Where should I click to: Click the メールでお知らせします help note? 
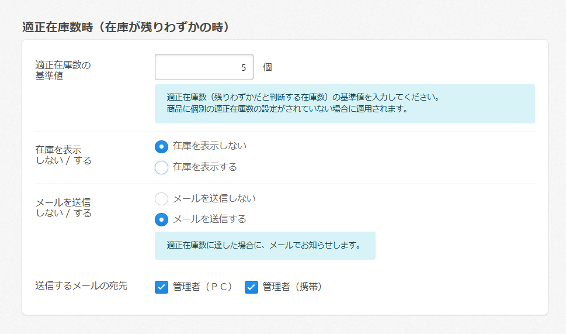pyautogui.click(x=264, y=246)
